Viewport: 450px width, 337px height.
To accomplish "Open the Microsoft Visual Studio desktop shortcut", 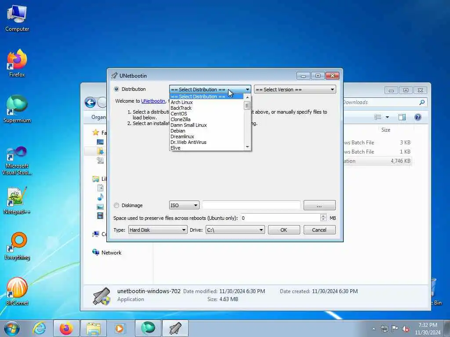I will tap(17, 161).
